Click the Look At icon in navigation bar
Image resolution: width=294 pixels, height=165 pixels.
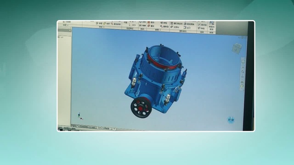point(242,82)
